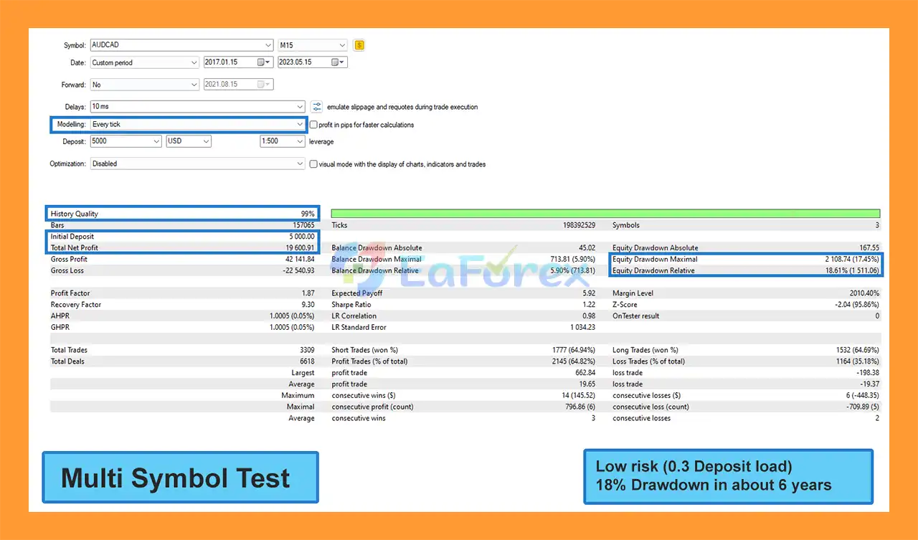Open the delay settings slider icon
Image resolution: width=918 pixels, height=540 pixels.
316,107
